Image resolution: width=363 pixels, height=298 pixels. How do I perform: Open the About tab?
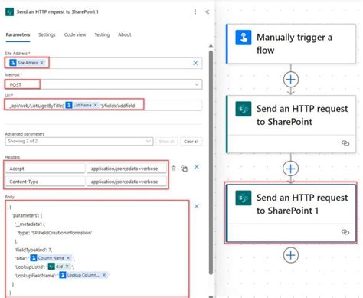pyautogui.click(x=125, y=34)
